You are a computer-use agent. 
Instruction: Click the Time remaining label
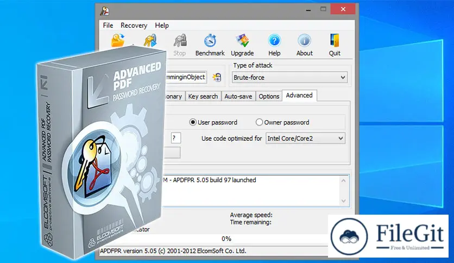point(250,222)
